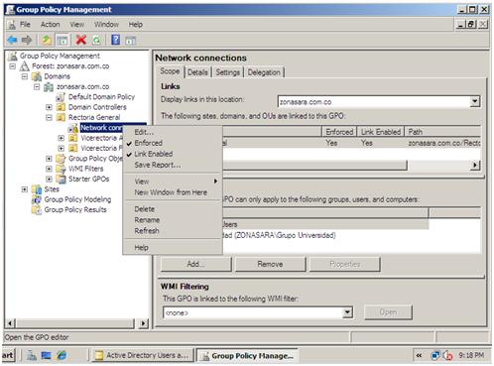The image size is (494, 366).
Task: Open the Window menu
Action: [106, 25]
